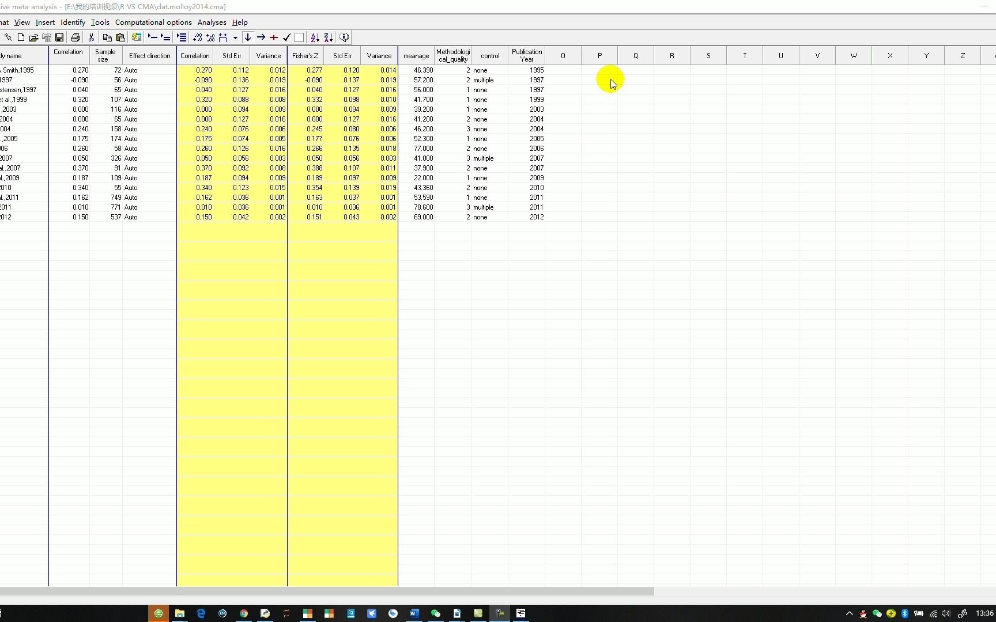Open the Identify menu
Image resolution: width=996 pixels, height=622 pixels.
tap(73, 22)
